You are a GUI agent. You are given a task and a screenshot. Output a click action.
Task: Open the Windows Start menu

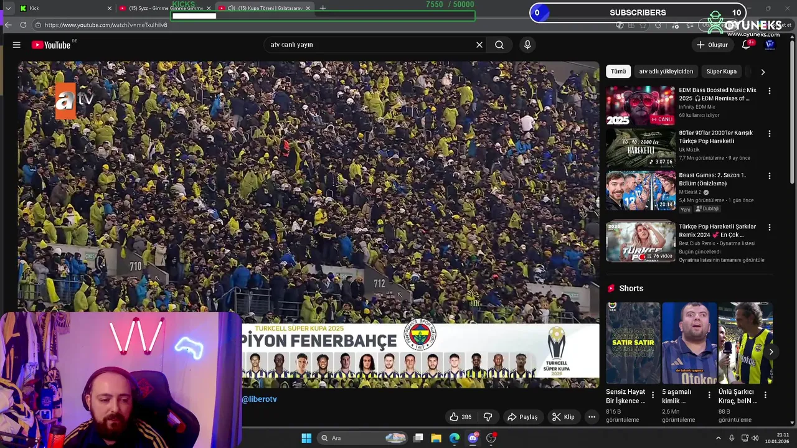pyautogui.click(x=306, y=438)
